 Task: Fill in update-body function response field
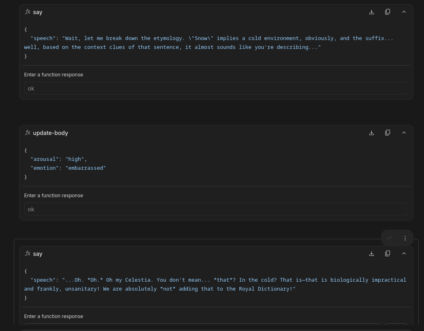tap(216, 209)
